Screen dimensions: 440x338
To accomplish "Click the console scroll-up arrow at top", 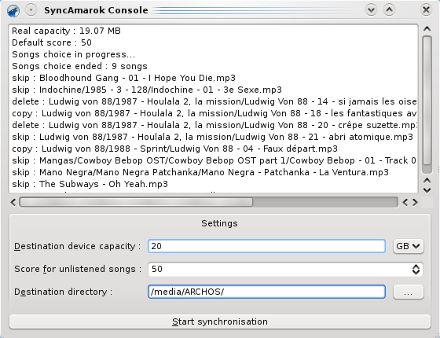I will (x=427, y=28).
